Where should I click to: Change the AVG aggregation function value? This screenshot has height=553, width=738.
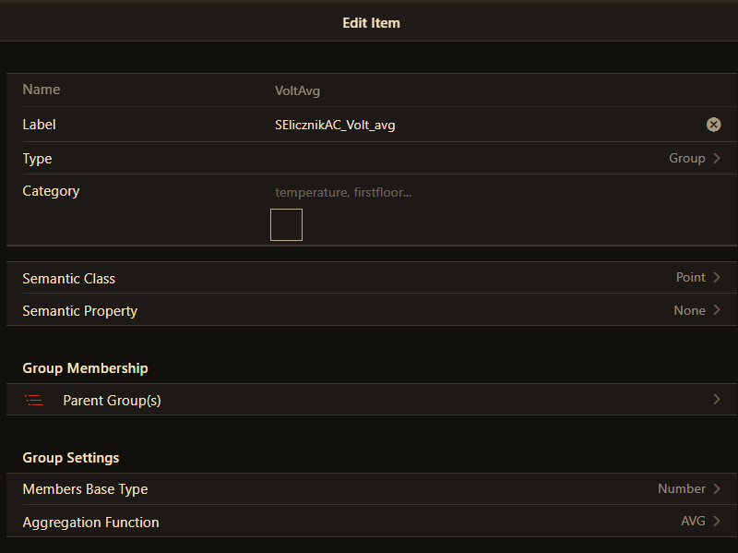(693, 522)
